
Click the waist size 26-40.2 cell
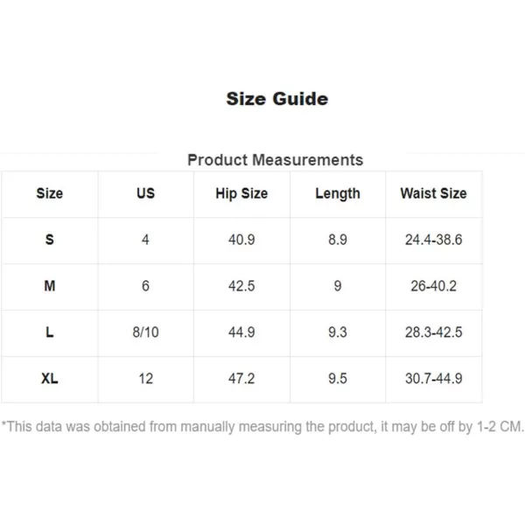click(x=434, y=286)
